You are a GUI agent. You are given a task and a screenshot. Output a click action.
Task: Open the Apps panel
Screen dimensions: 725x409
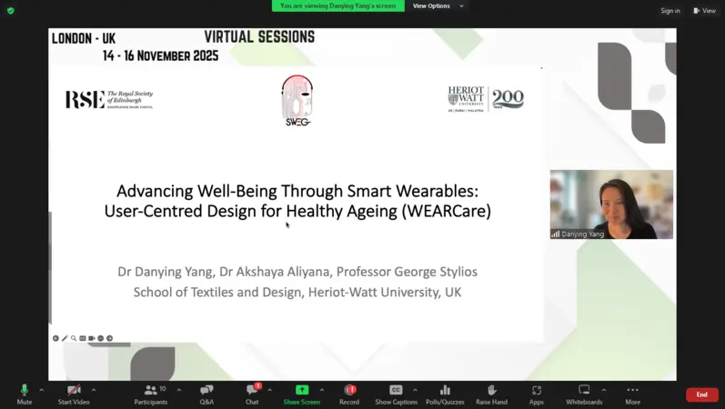pos(537,391)
